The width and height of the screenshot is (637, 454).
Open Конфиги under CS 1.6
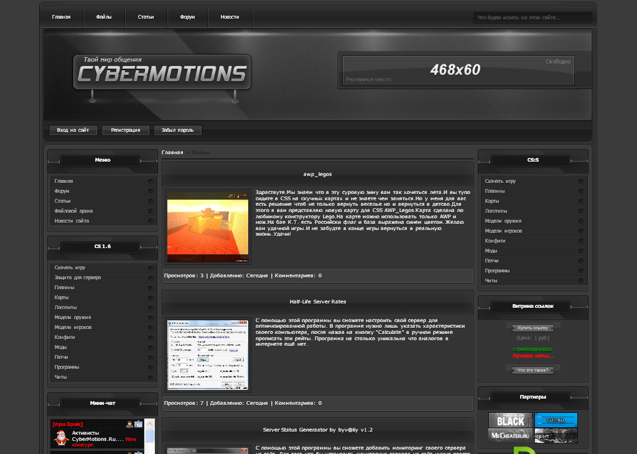click(x=103, y=337)
